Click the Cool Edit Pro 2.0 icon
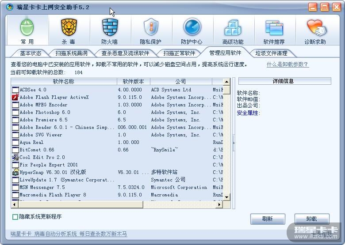 15,157
